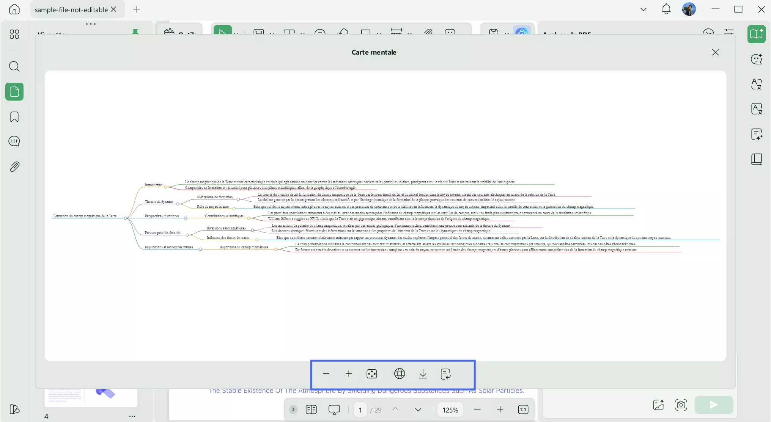Download the mind map

point(423,374)
